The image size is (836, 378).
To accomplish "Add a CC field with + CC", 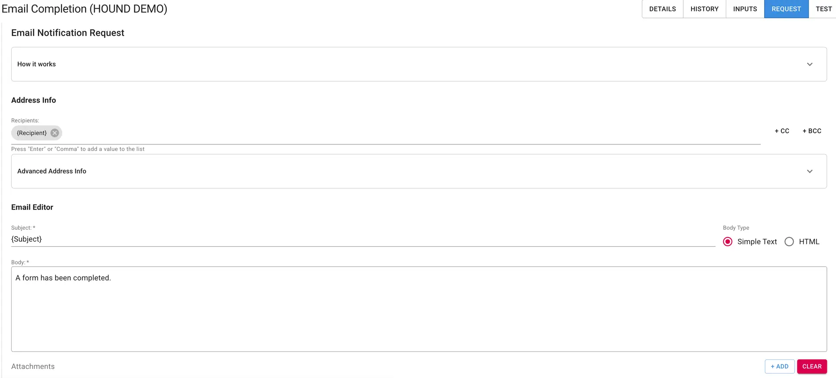I will point(782,131).
